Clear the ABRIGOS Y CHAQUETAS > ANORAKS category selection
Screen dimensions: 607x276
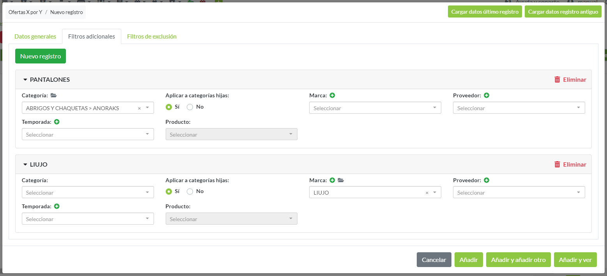tap(139, 108)
